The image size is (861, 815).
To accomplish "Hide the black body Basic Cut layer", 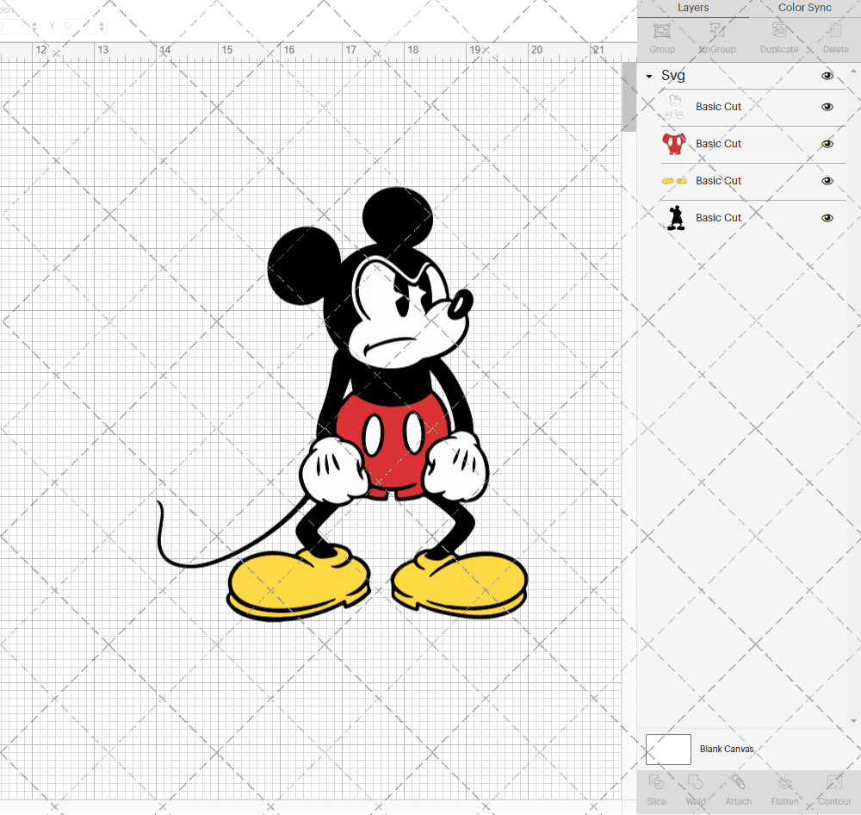I will pos(827,218).
